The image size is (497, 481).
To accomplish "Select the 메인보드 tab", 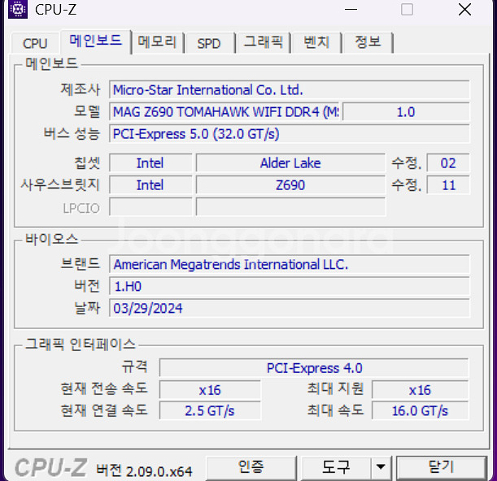I will click(96, 41).
